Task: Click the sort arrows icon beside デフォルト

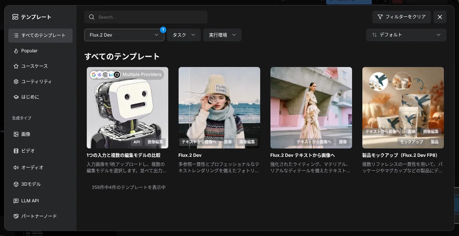Action: (374, 35)
